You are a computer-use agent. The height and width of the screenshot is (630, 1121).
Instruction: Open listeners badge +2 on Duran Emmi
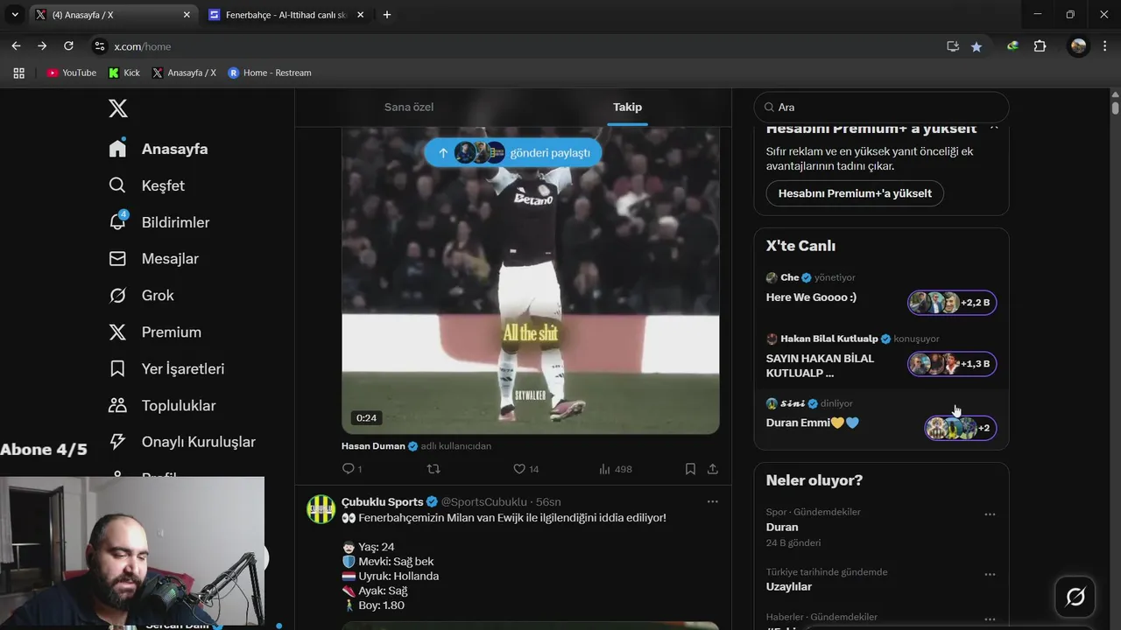click(961, 428)
